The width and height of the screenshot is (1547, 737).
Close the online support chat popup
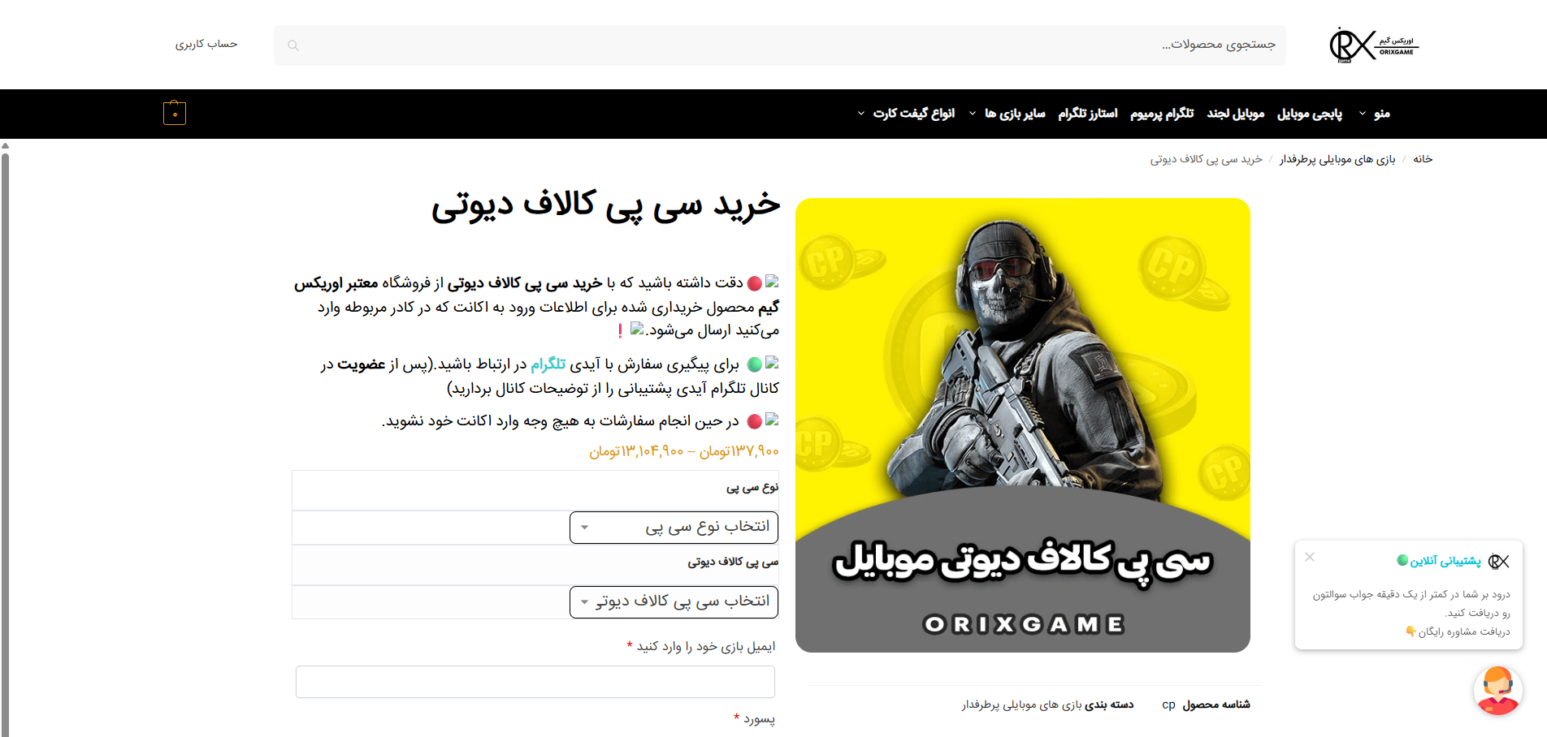[1309, 558]
